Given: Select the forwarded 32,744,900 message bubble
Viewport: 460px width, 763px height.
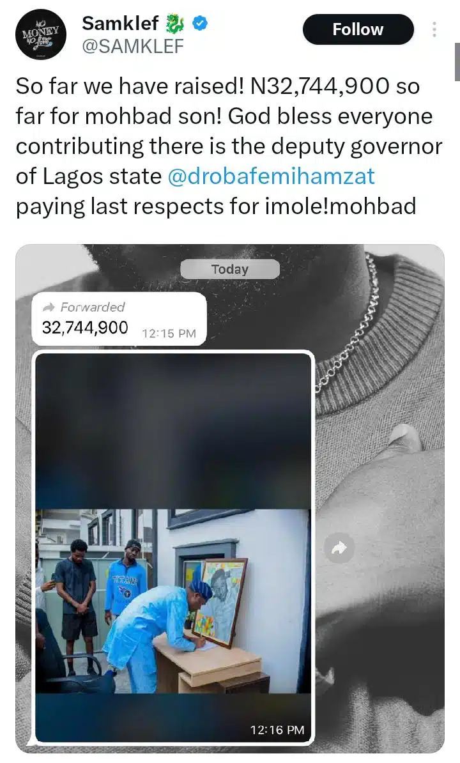Looking at the screenshot, I should coord(119,319).
